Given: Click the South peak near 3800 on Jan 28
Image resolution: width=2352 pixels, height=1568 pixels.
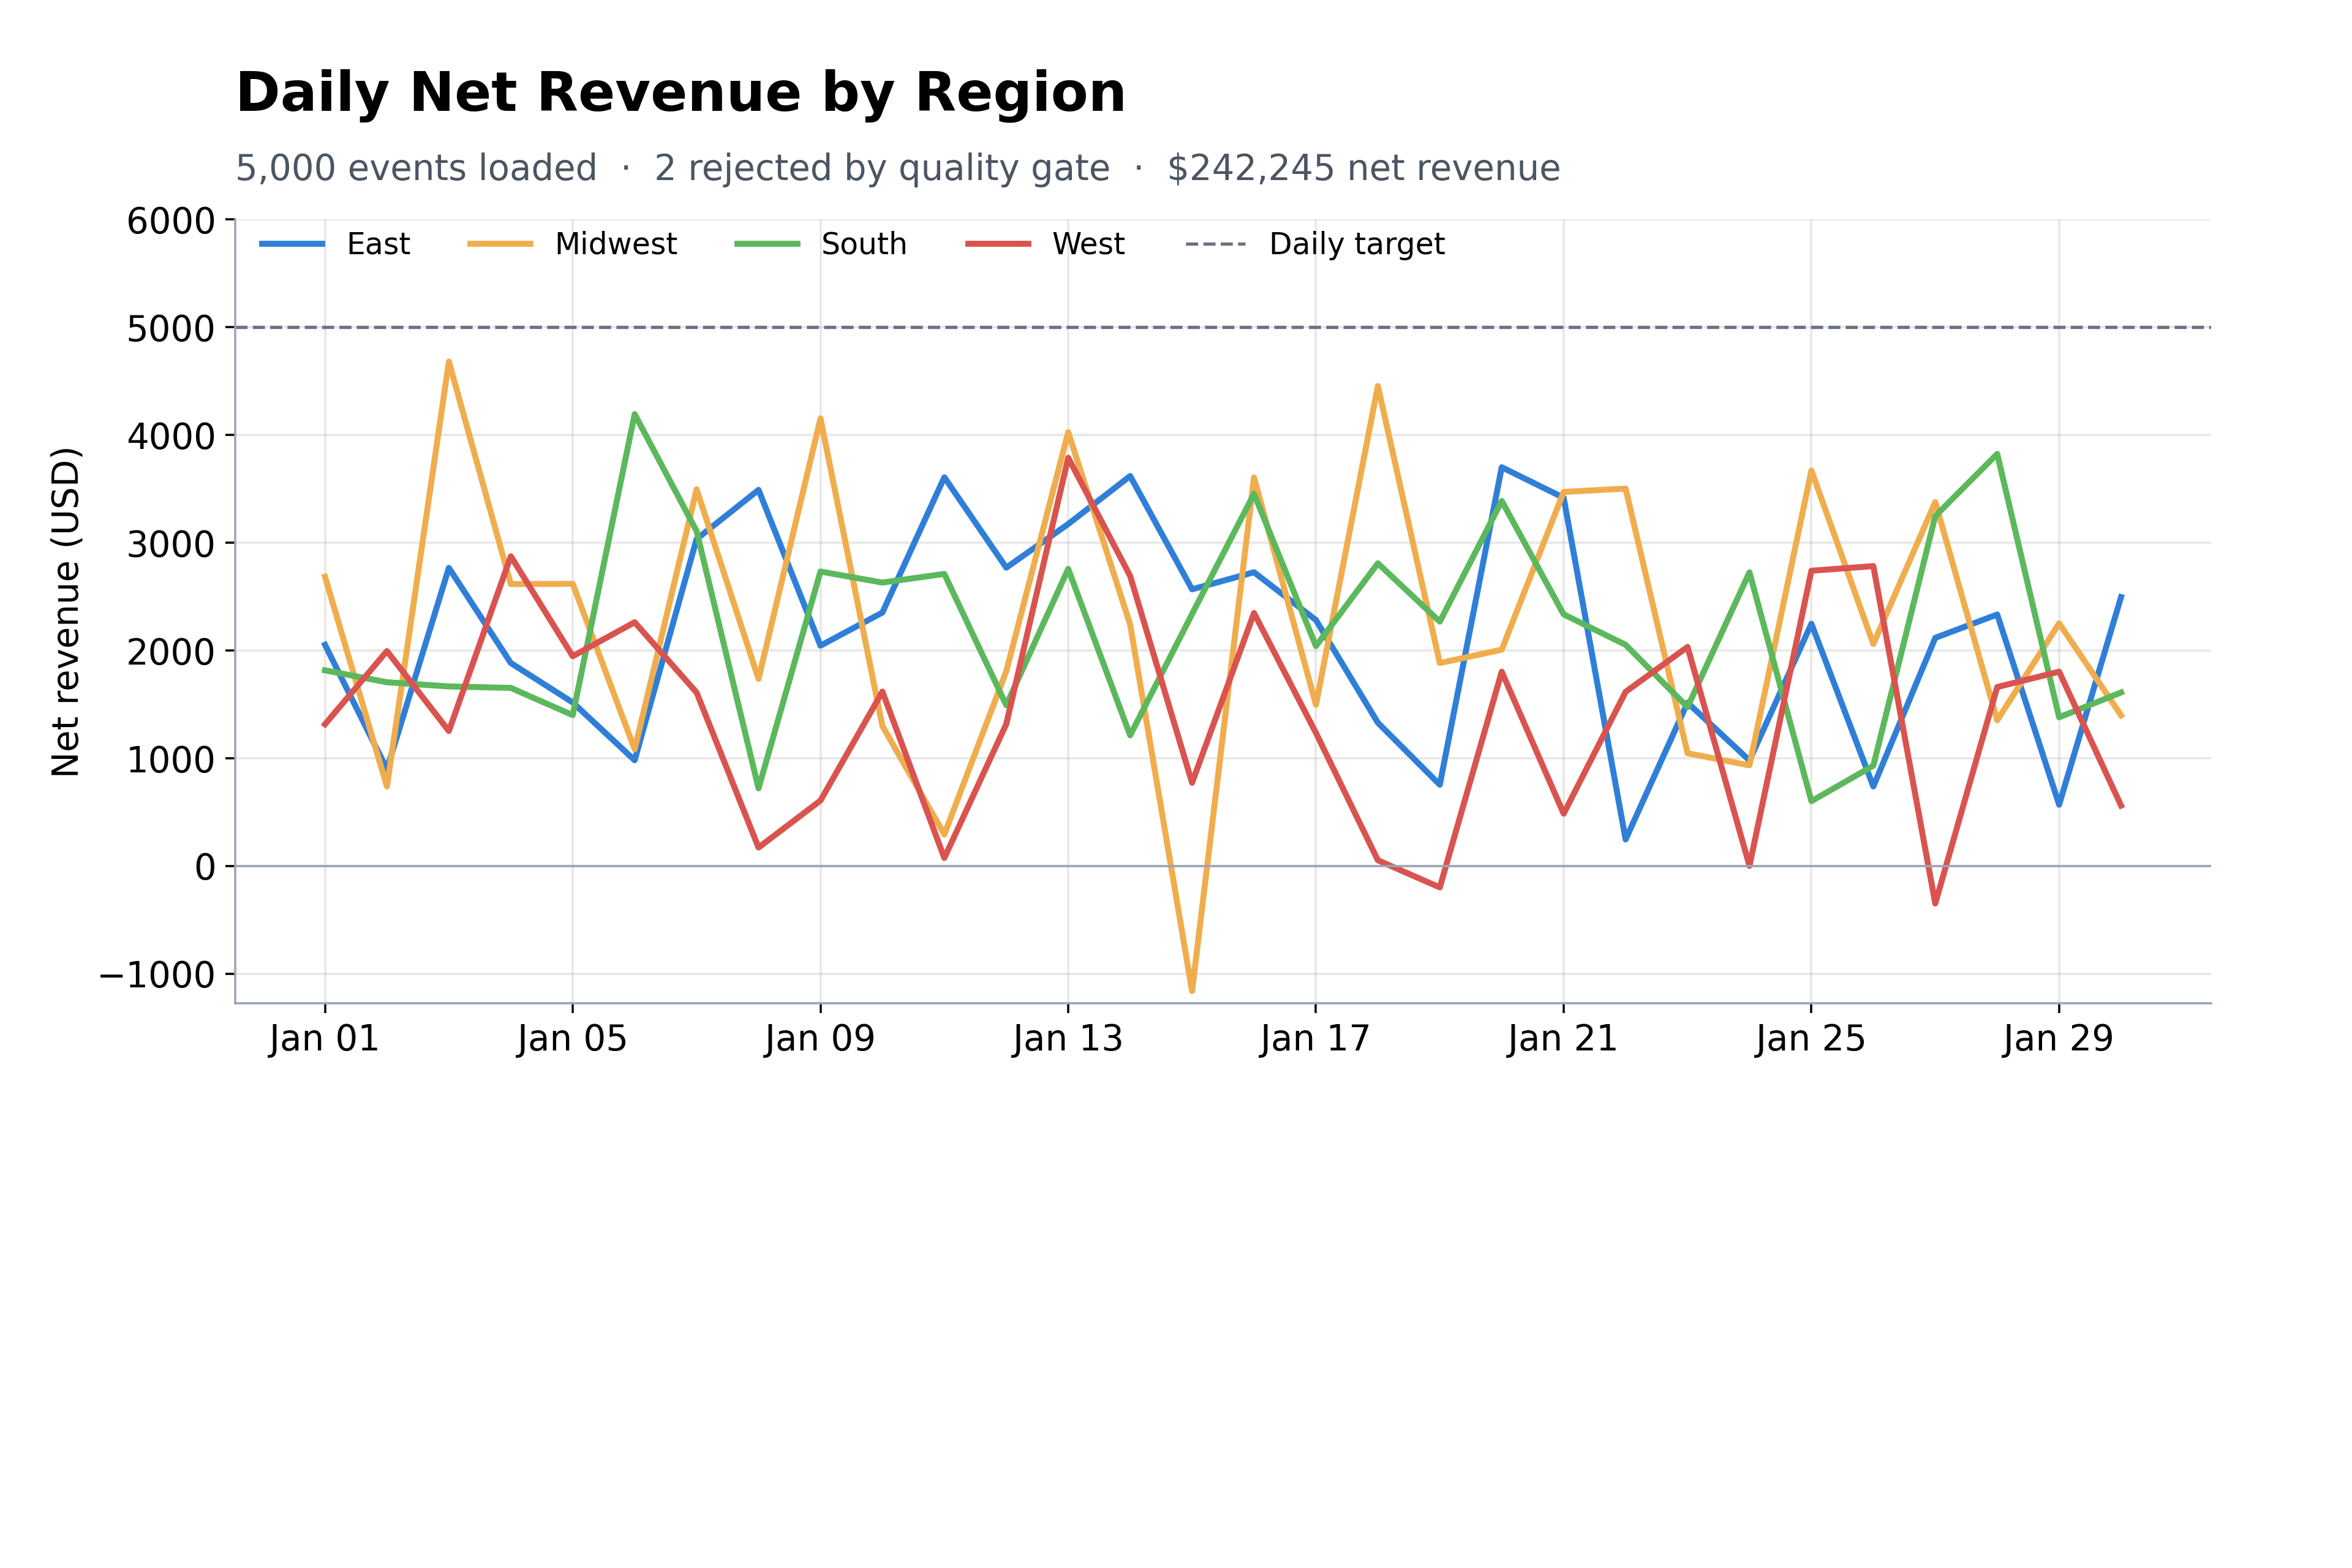Looking at the screenshot, I should (x=1997, y=454).
